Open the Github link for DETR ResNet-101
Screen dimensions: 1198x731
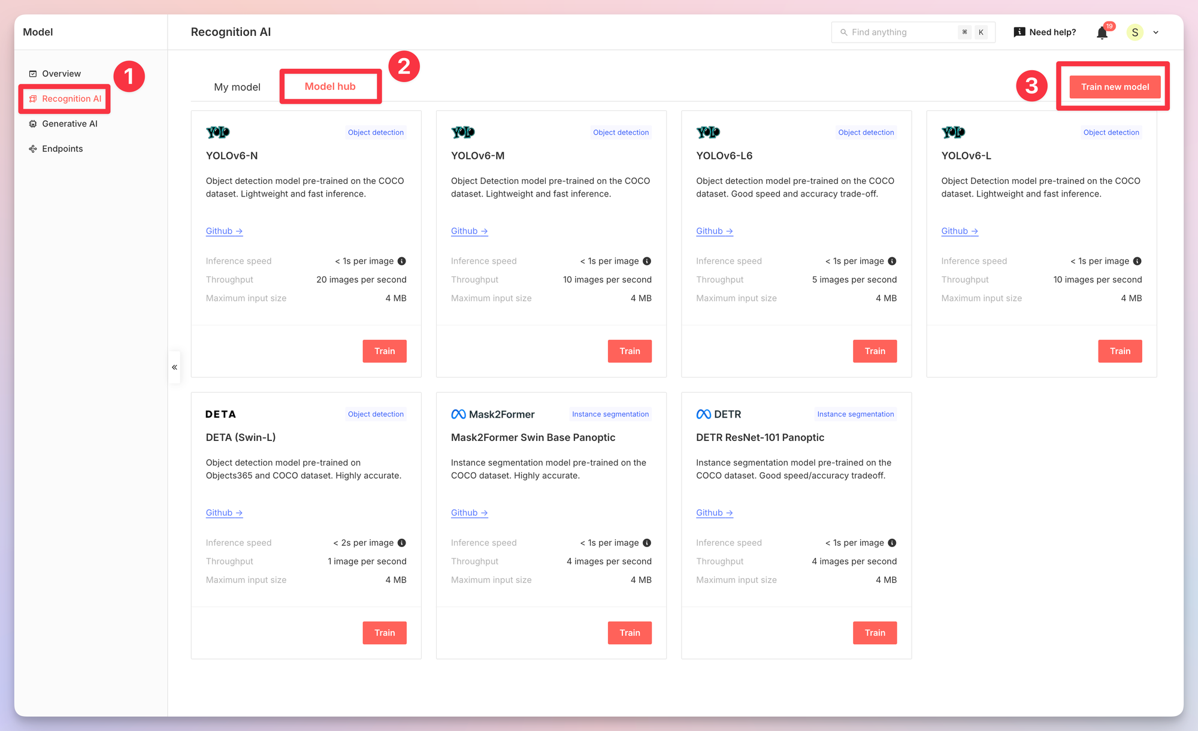tap(714, 513)
